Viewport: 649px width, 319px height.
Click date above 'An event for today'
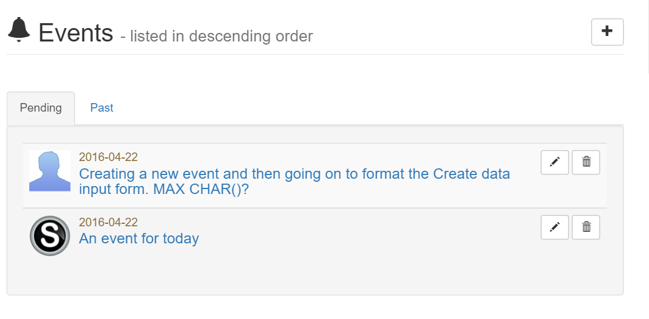[x=109, y=222]
